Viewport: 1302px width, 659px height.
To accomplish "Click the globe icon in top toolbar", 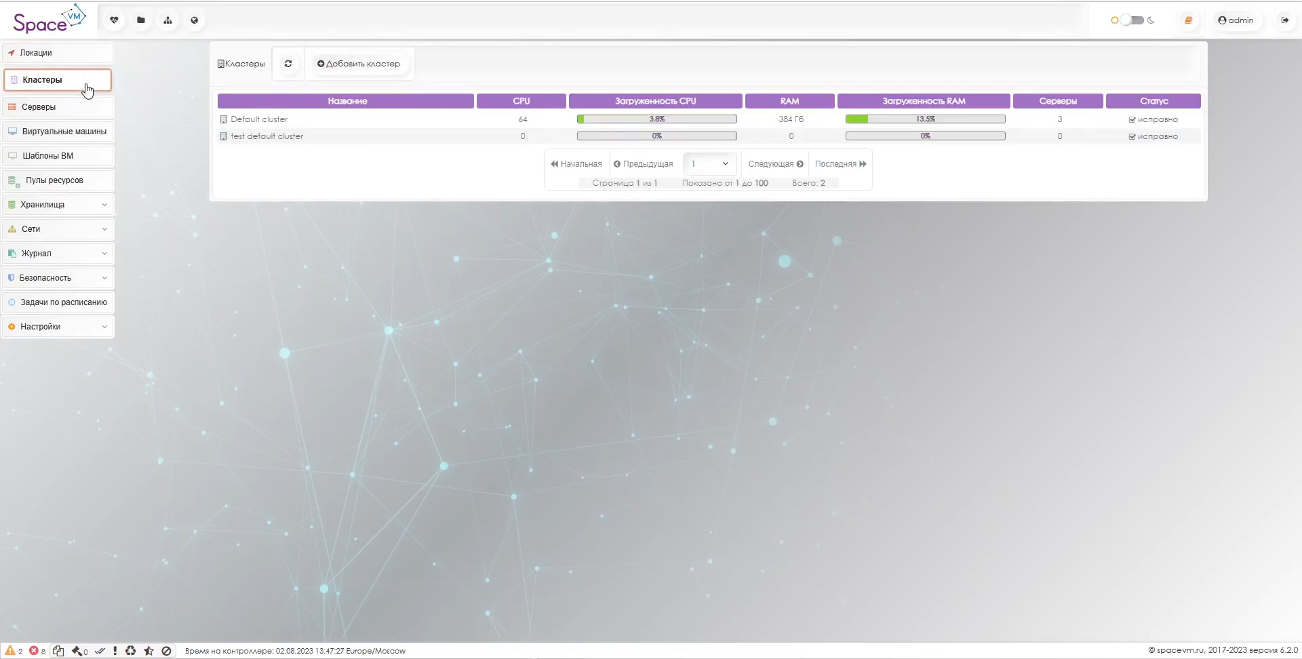I will coord(195,20).
